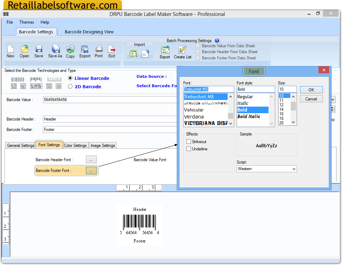This screenshot has height=265, width=342.
Task: Open Barcode Footer Font browse button
Action: (91, 170)
